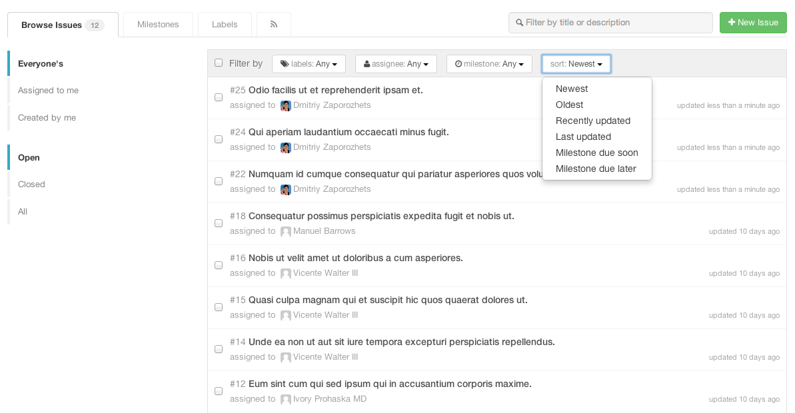Choose 'Recently updated' sort option
Viewport: 795px width, 413px height.
click(x=593, y=121)
